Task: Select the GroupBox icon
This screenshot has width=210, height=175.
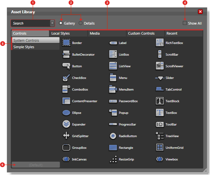Action: coord(66,148)
